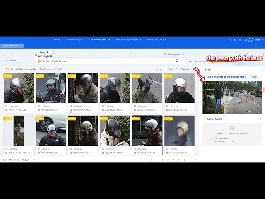Open the AI multimodal search dropdown menu
The height and width of the screenshot is (199, 265).
click(99, 40)
